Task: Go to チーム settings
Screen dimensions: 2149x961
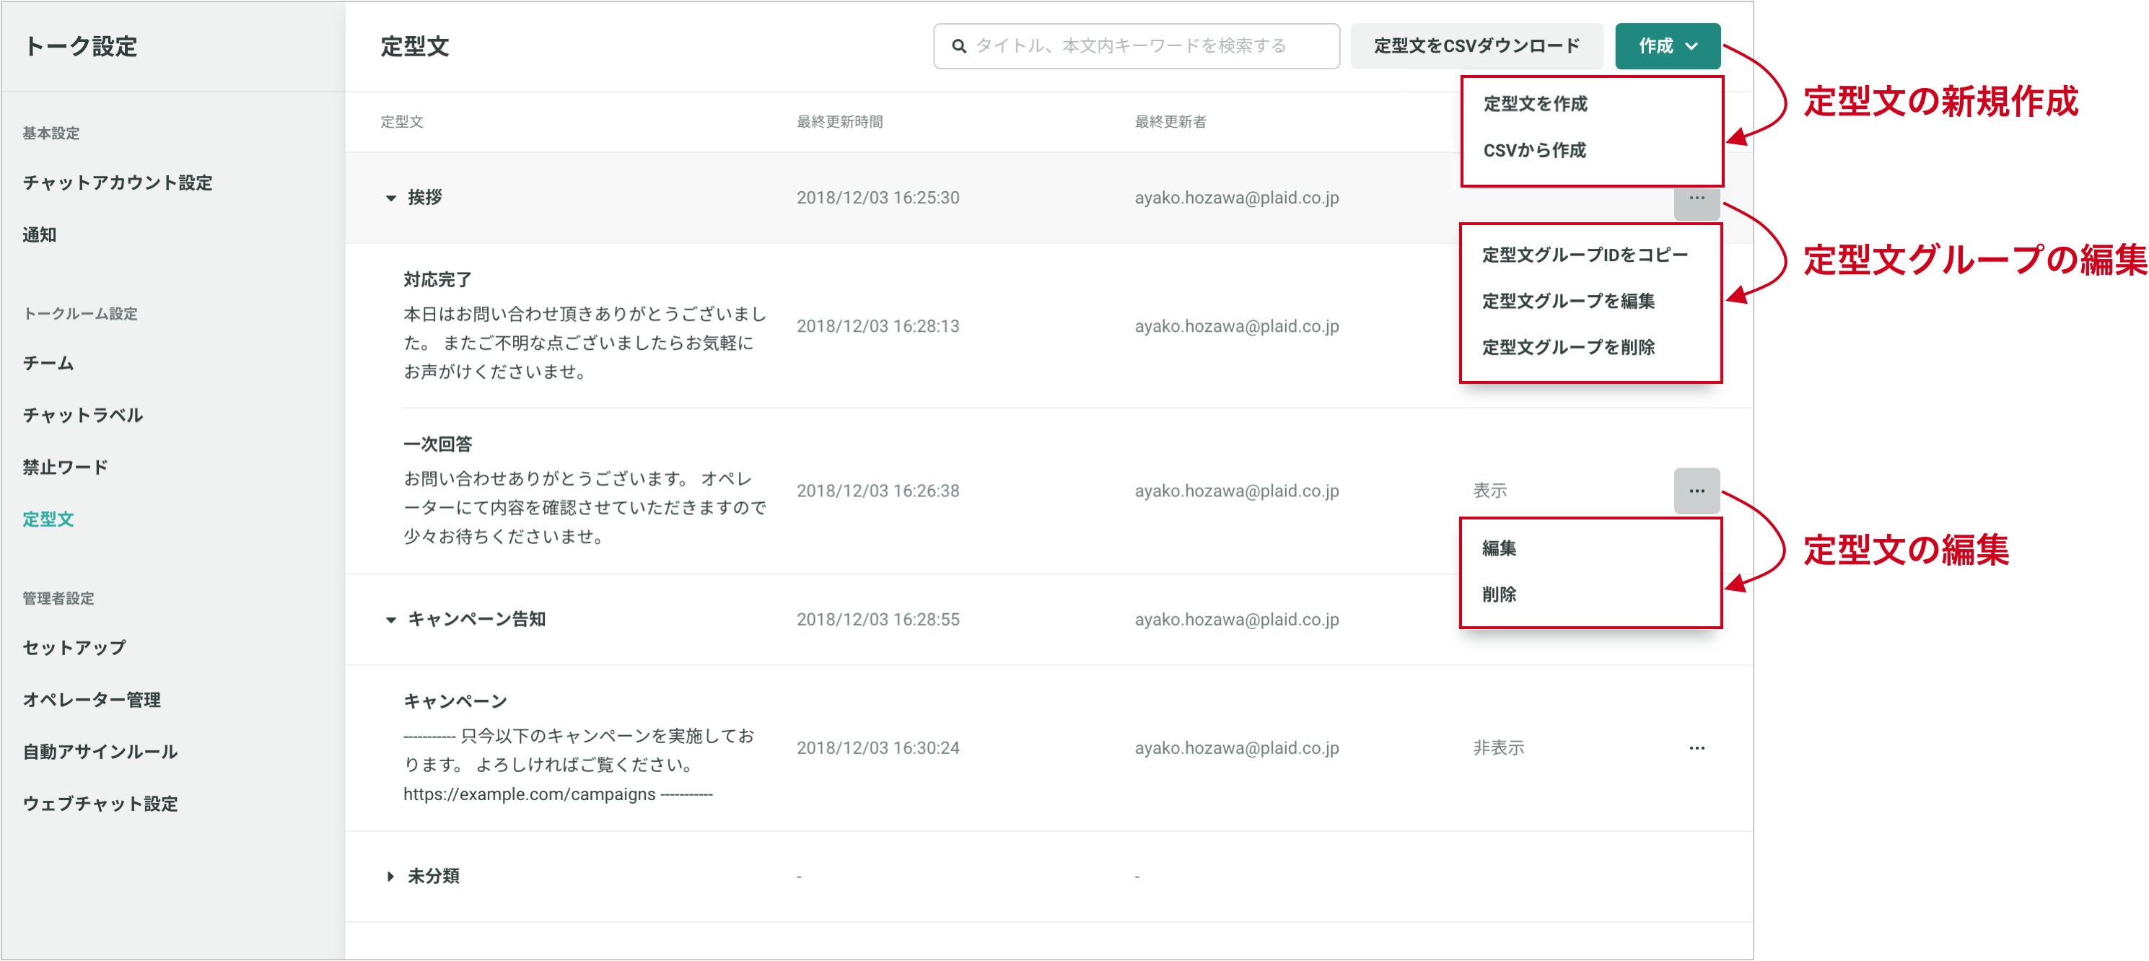Action: (48, 364)
